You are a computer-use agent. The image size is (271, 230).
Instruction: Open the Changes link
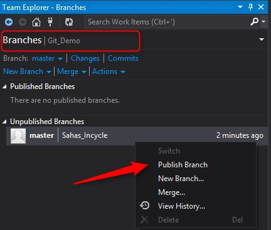point(85,58)
